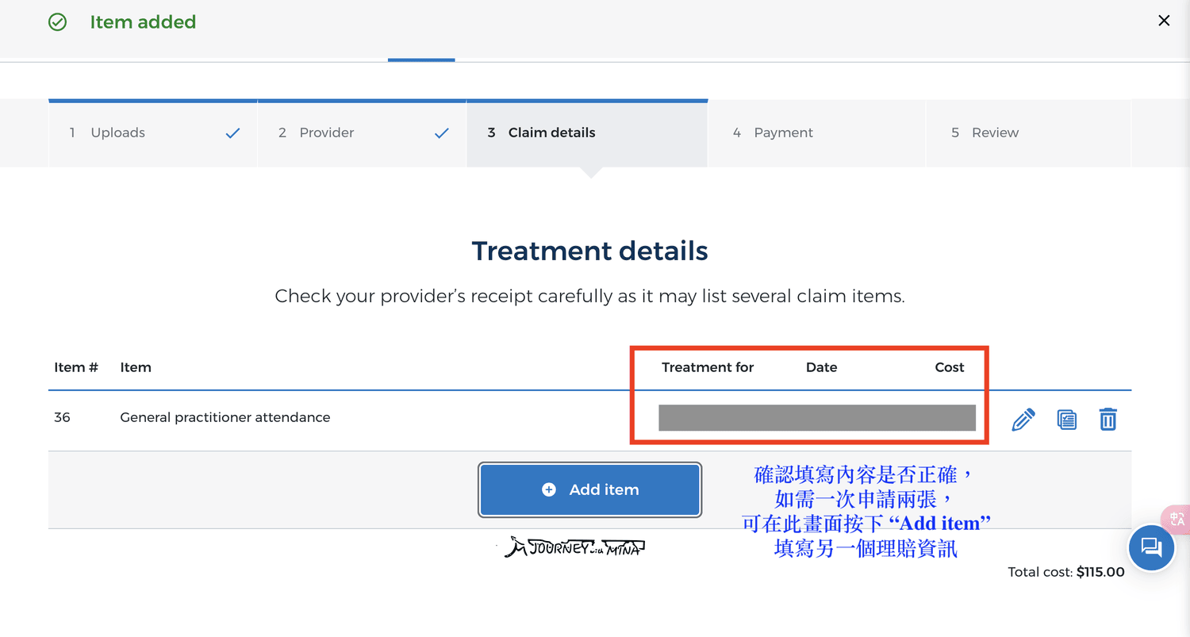This screenshot has width=1190, height=637.
Task: Select the Claim details step
Action: coord(587,132)
